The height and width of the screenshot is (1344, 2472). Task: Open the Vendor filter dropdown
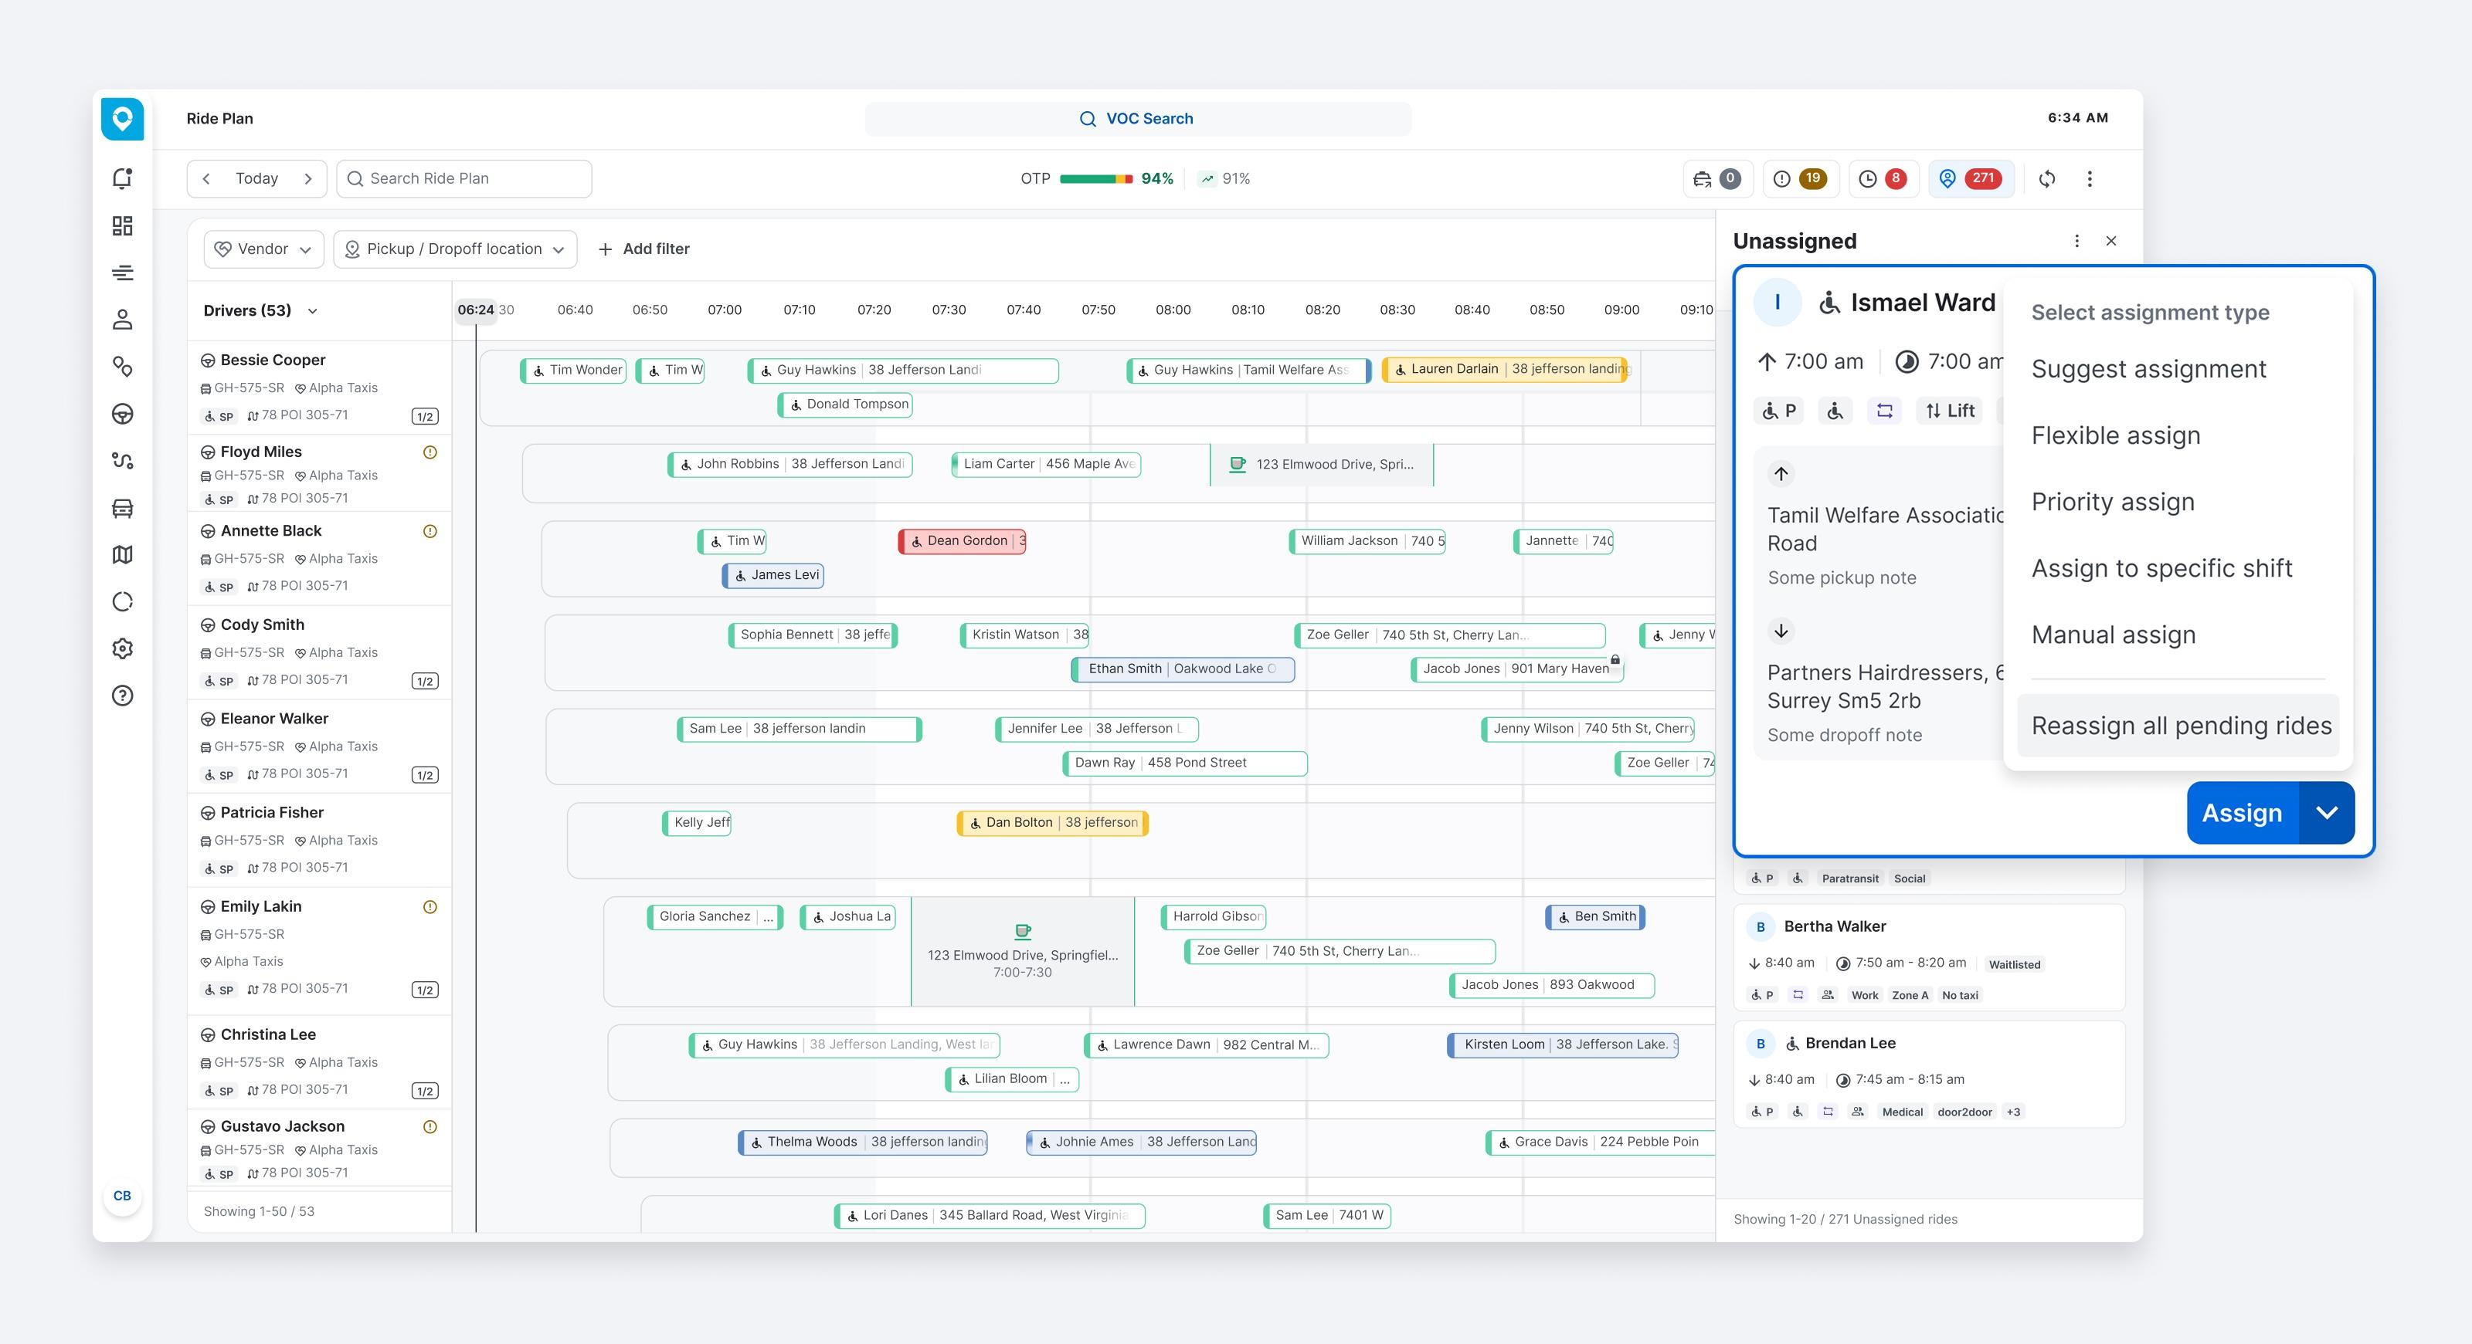pyautogui.click(x=264, y=249)
